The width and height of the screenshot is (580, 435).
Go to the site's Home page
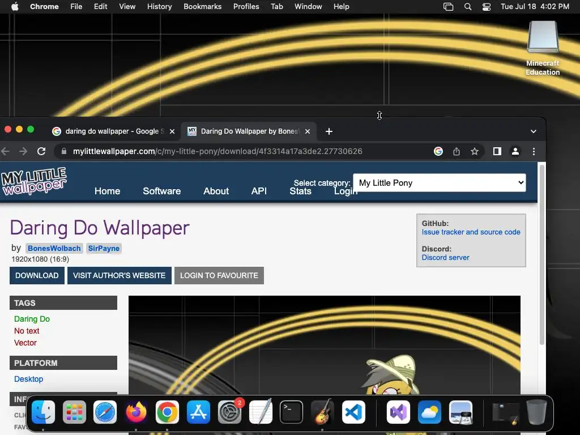[x=107, y=191]
